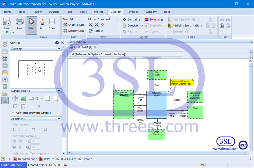Image resolution: width=254 pixels, height=168 pixels.
Task: Collapse the Starmap section
Action: click(x=59, y=48)
